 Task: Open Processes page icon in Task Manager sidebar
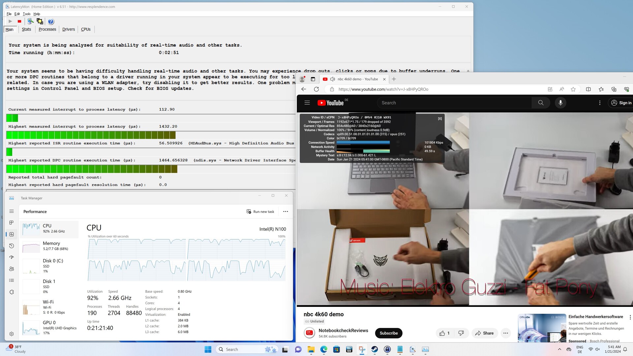point(12,223)
